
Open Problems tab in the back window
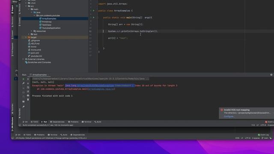pyautogui.click(x=39, y=135)
